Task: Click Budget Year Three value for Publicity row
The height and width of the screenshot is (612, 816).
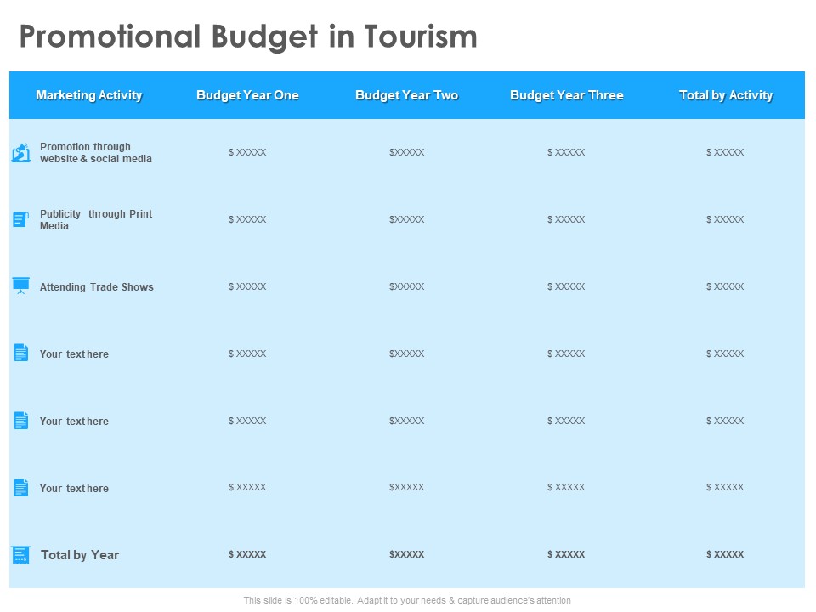Action: pyautogui.click(x=566, y=219)
